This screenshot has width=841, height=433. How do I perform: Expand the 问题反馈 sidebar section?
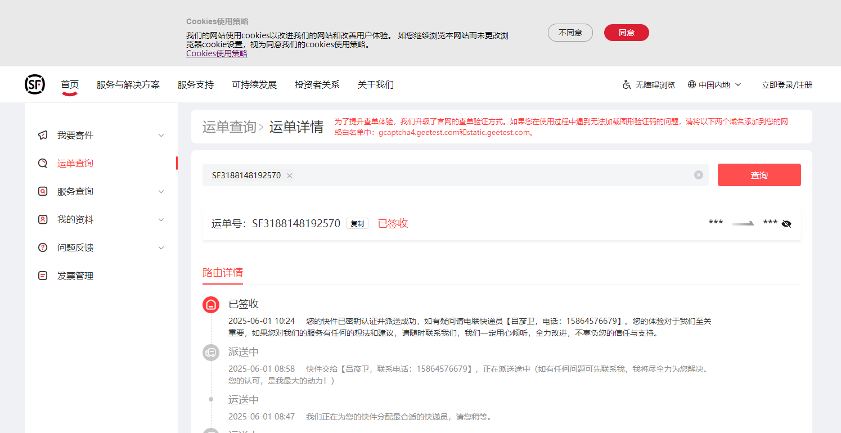(x=161, y=248)
